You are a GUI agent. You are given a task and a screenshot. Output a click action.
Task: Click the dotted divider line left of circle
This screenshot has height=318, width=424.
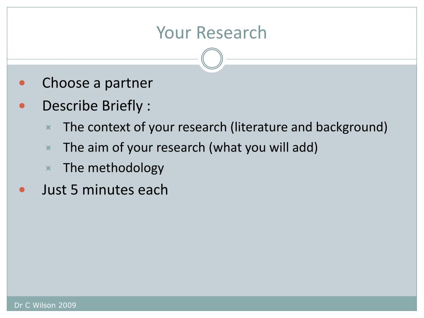point(103,59)
